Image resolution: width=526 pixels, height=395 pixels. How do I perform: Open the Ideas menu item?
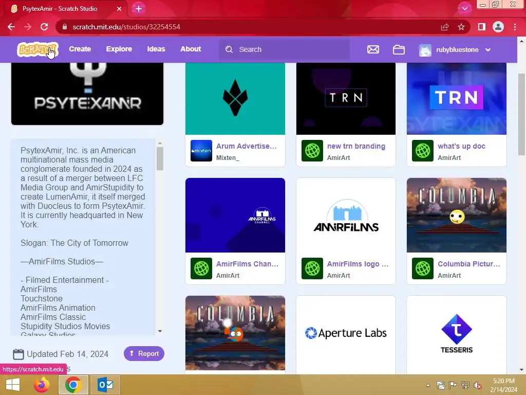pyautogui.click(x=156, y=49)
